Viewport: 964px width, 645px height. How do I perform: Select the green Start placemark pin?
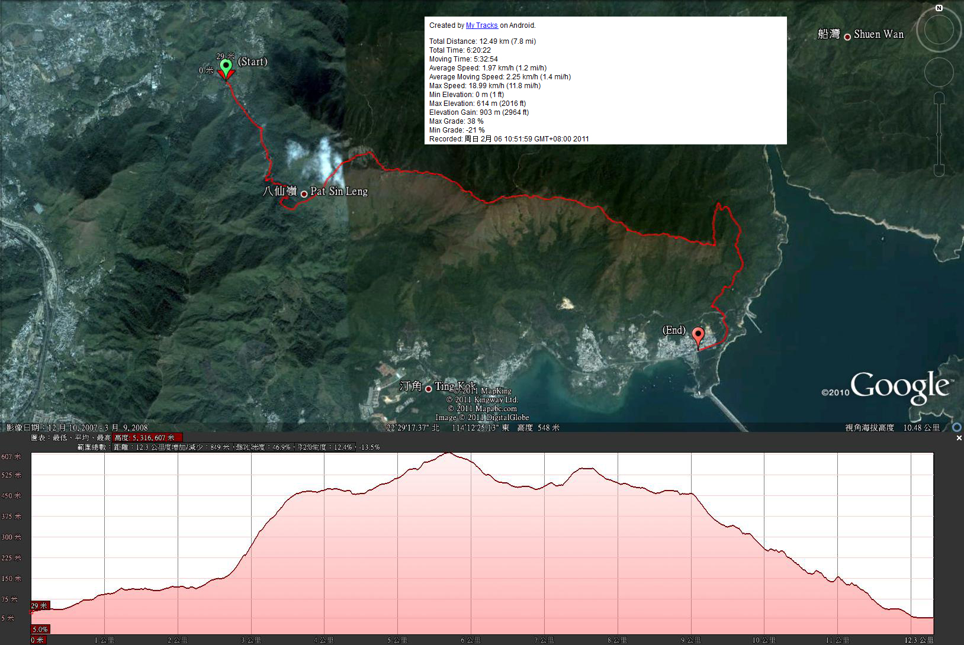point(226,67)
